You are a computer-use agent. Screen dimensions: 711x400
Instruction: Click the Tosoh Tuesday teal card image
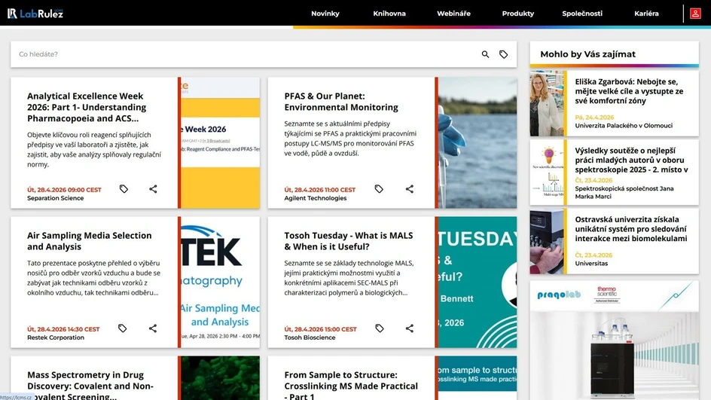478,282
